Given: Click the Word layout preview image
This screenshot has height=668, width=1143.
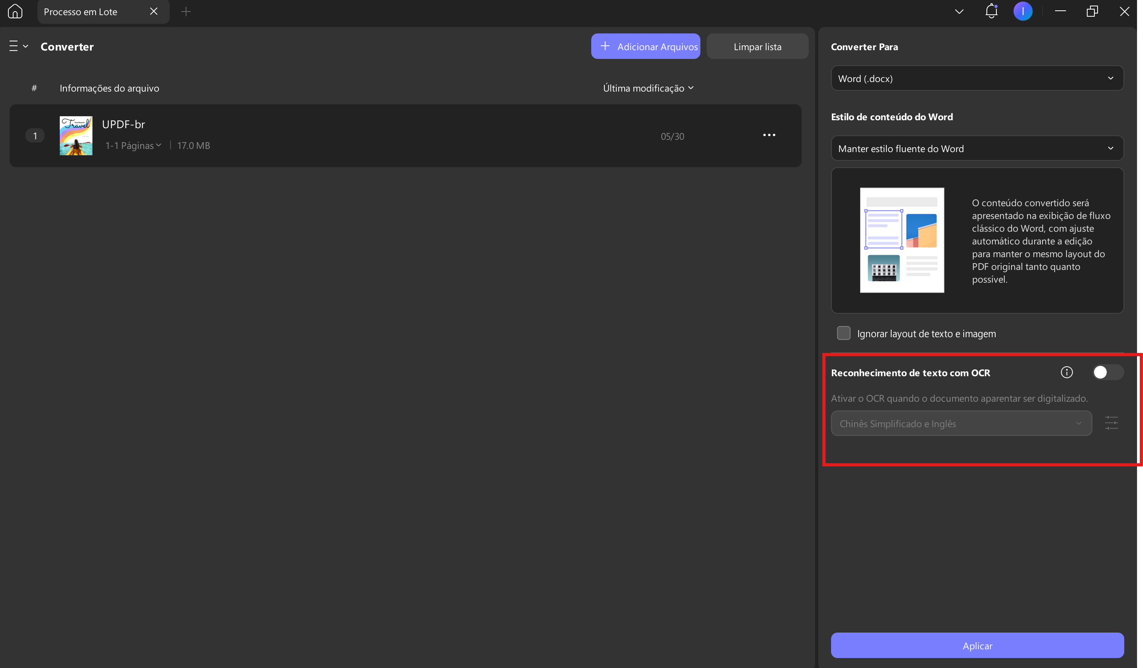Looking at the screenshot, I should click(x=902, y=240).
